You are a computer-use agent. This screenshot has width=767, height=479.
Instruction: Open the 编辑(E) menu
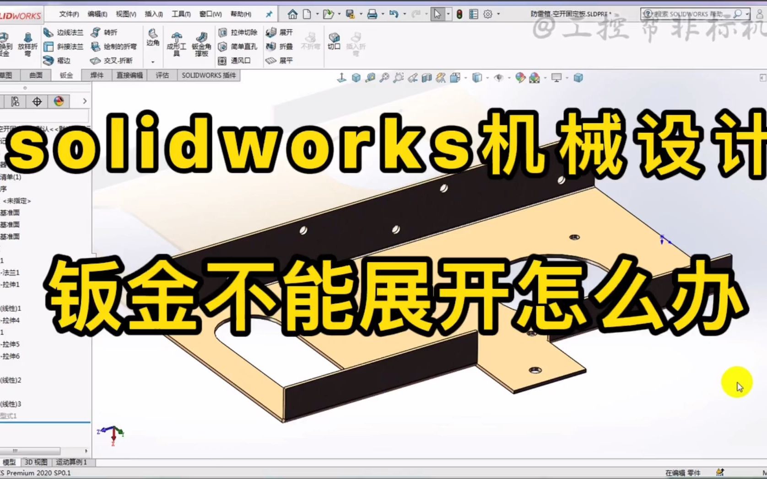(97, 14)
